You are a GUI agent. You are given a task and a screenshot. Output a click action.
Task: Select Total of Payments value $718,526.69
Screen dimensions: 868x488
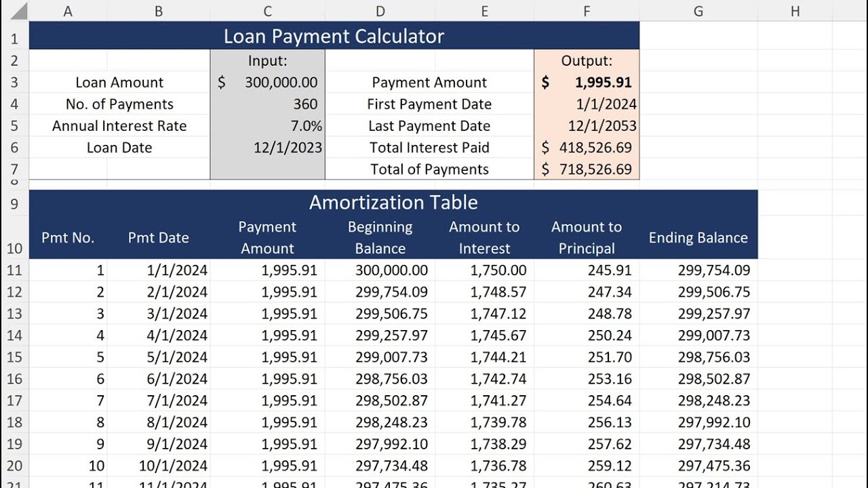pos(587,169)
